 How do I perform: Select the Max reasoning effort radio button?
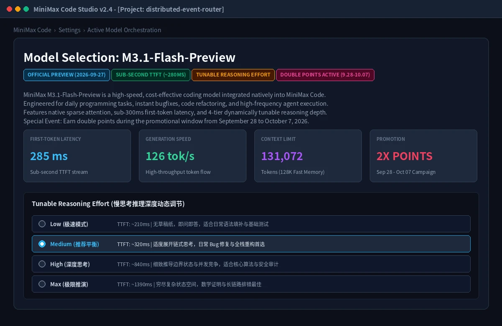coord(42,284)
